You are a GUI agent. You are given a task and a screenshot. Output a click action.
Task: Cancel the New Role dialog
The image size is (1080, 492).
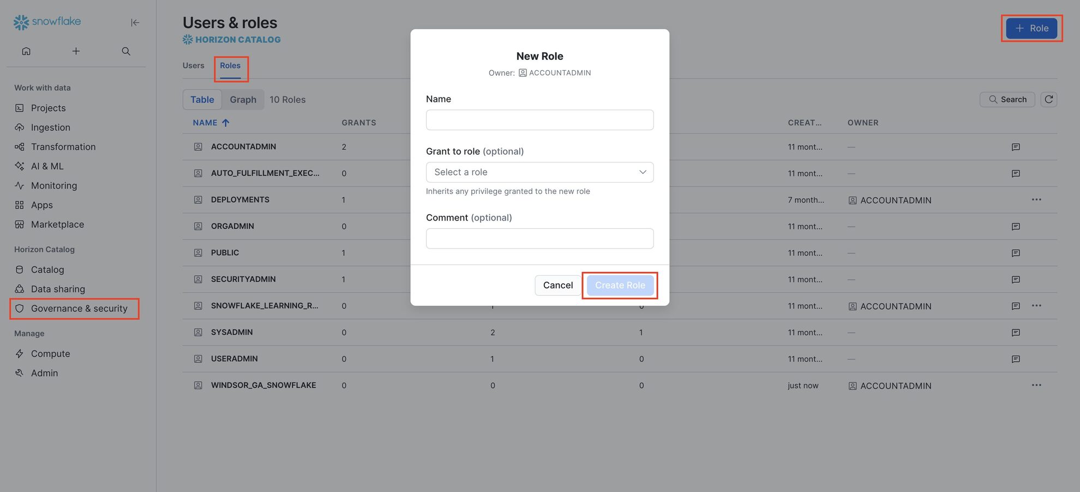coord(557,285)
